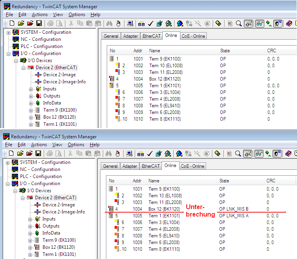Click the open folder icon in upper toolbar
This screenshot has width=297, height=259.
click(x=21, y=24)
